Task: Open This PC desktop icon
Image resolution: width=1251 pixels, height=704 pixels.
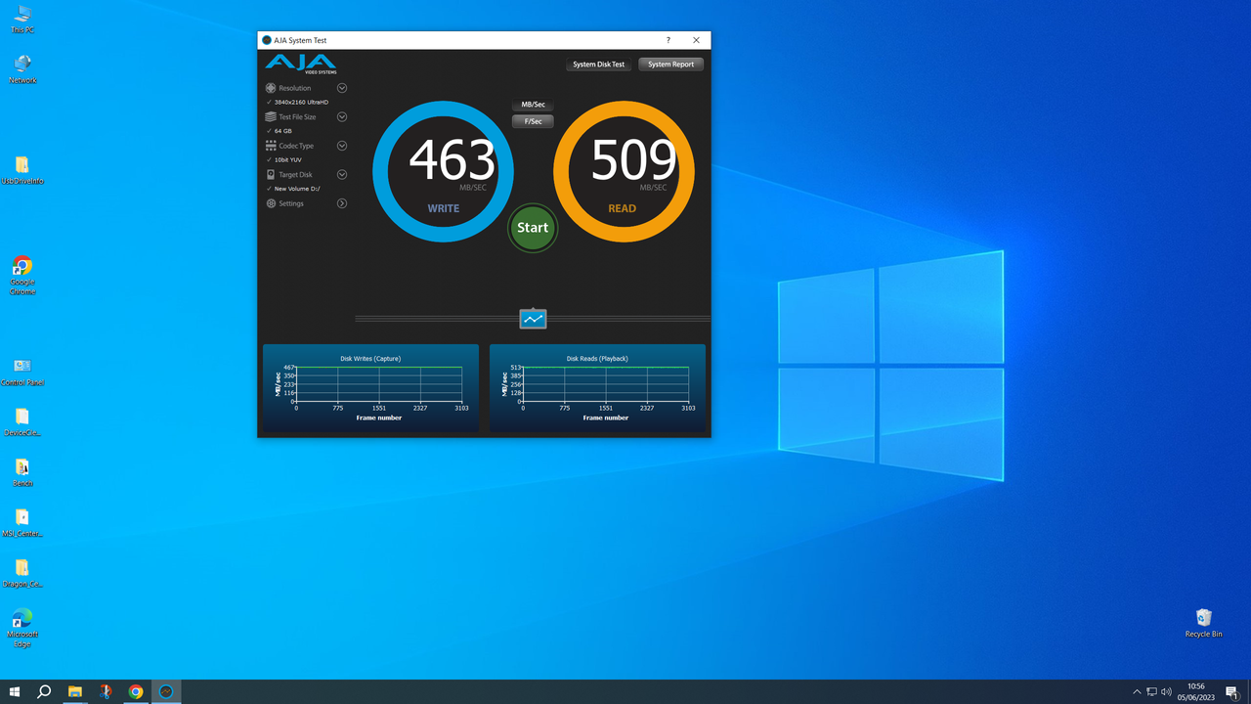Action: (22, 19)
